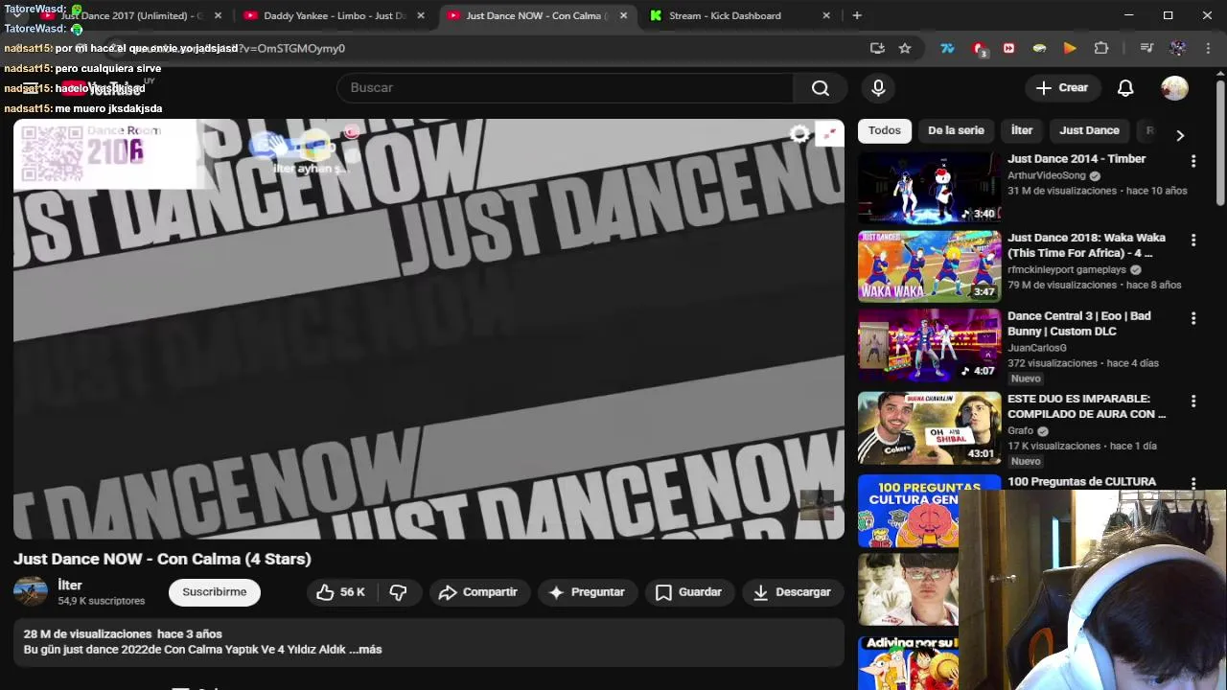Close the Daddy Yankee - Limbo tab

tap(421, 15)
